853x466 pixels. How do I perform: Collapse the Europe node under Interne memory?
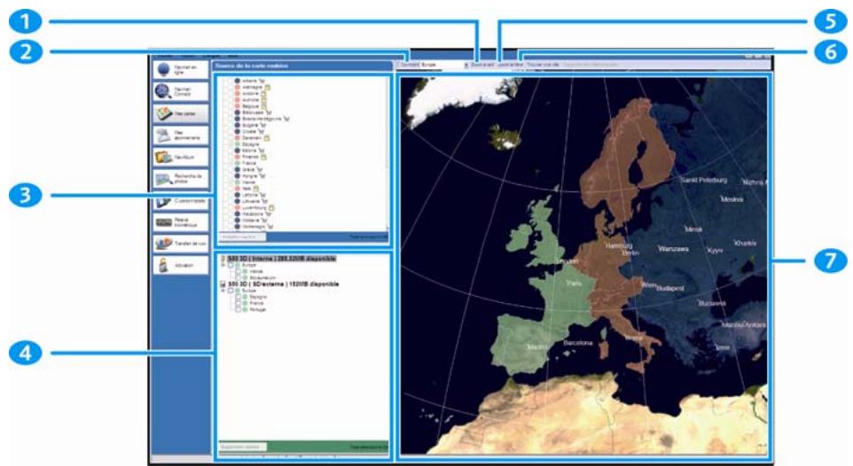point(223,265)
